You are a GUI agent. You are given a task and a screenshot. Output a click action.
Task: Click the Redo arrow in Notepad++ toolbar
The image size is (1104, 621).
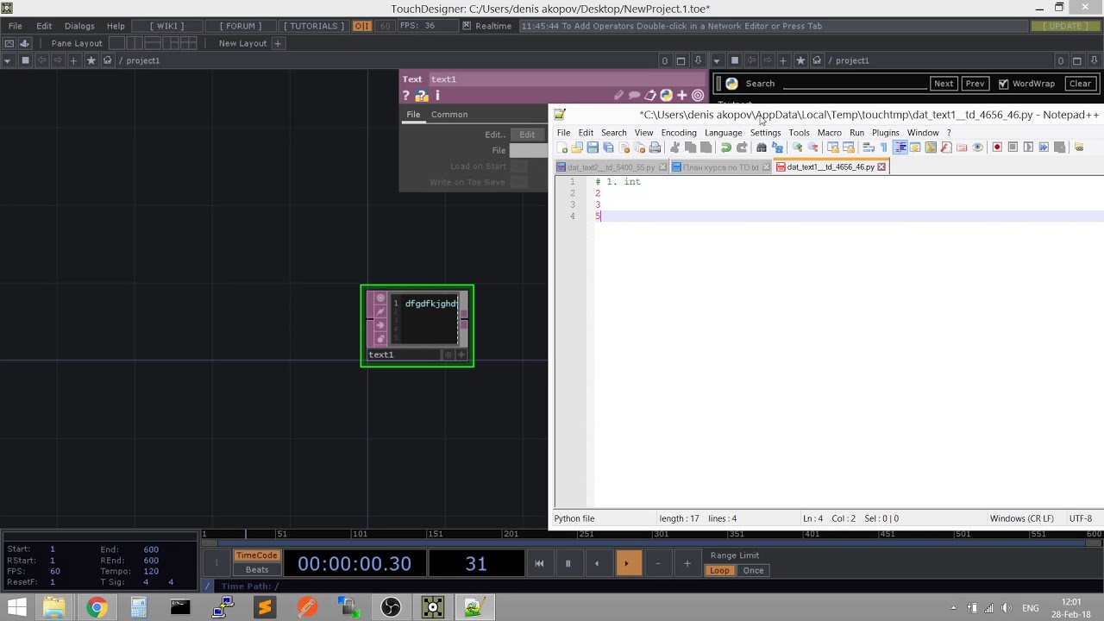tap(742, 147)
